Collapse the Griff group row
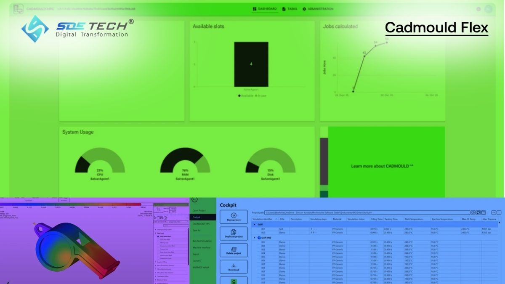505x284 pixels. [254, 225]
